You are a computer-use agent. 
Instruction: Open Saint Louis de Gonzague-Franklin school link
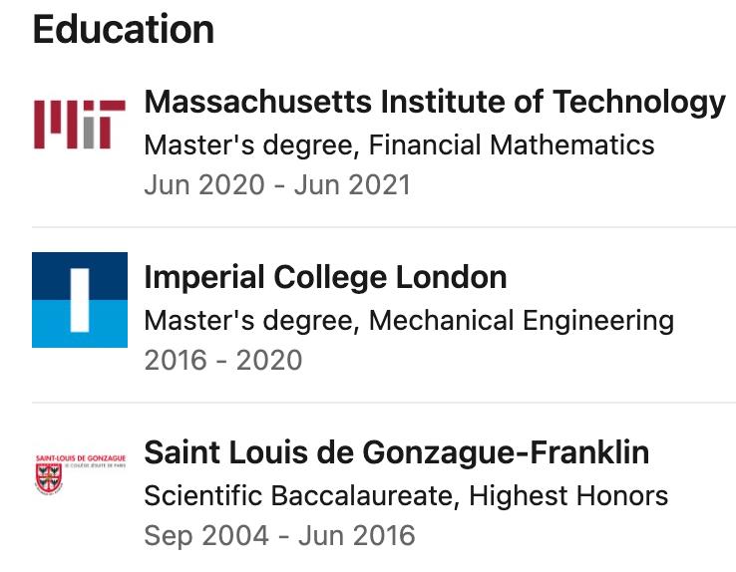(x=397, y=452)
